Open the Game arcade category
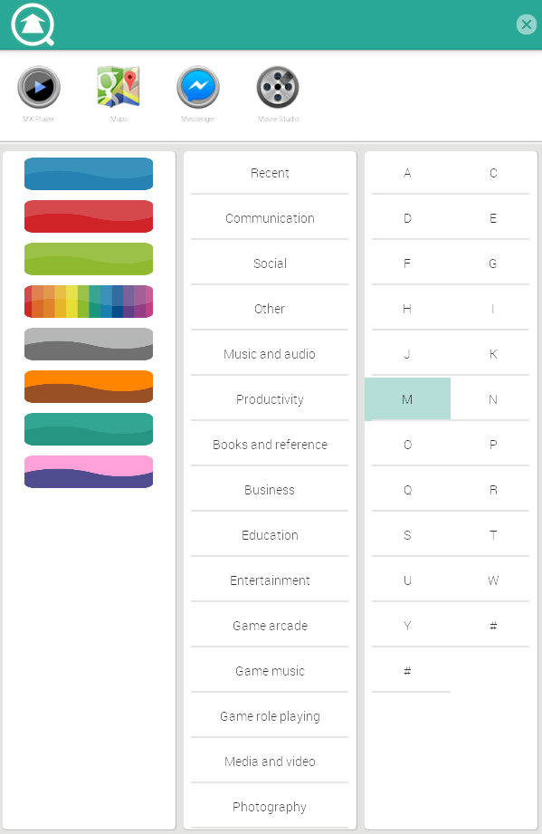Screen dimensions: 542x834 tap(269, 625)
